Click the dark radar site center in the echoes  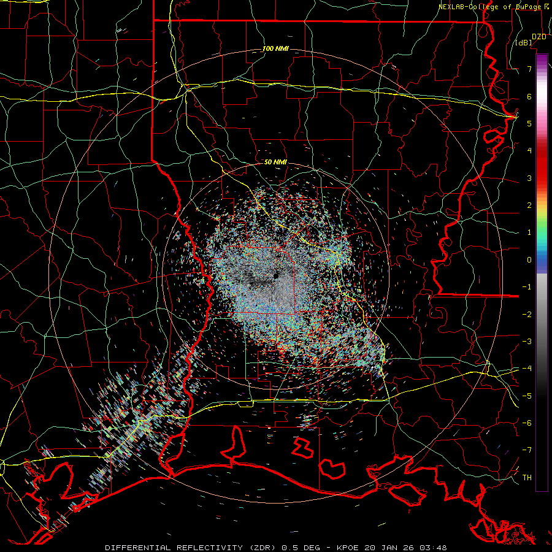point(275,275)
